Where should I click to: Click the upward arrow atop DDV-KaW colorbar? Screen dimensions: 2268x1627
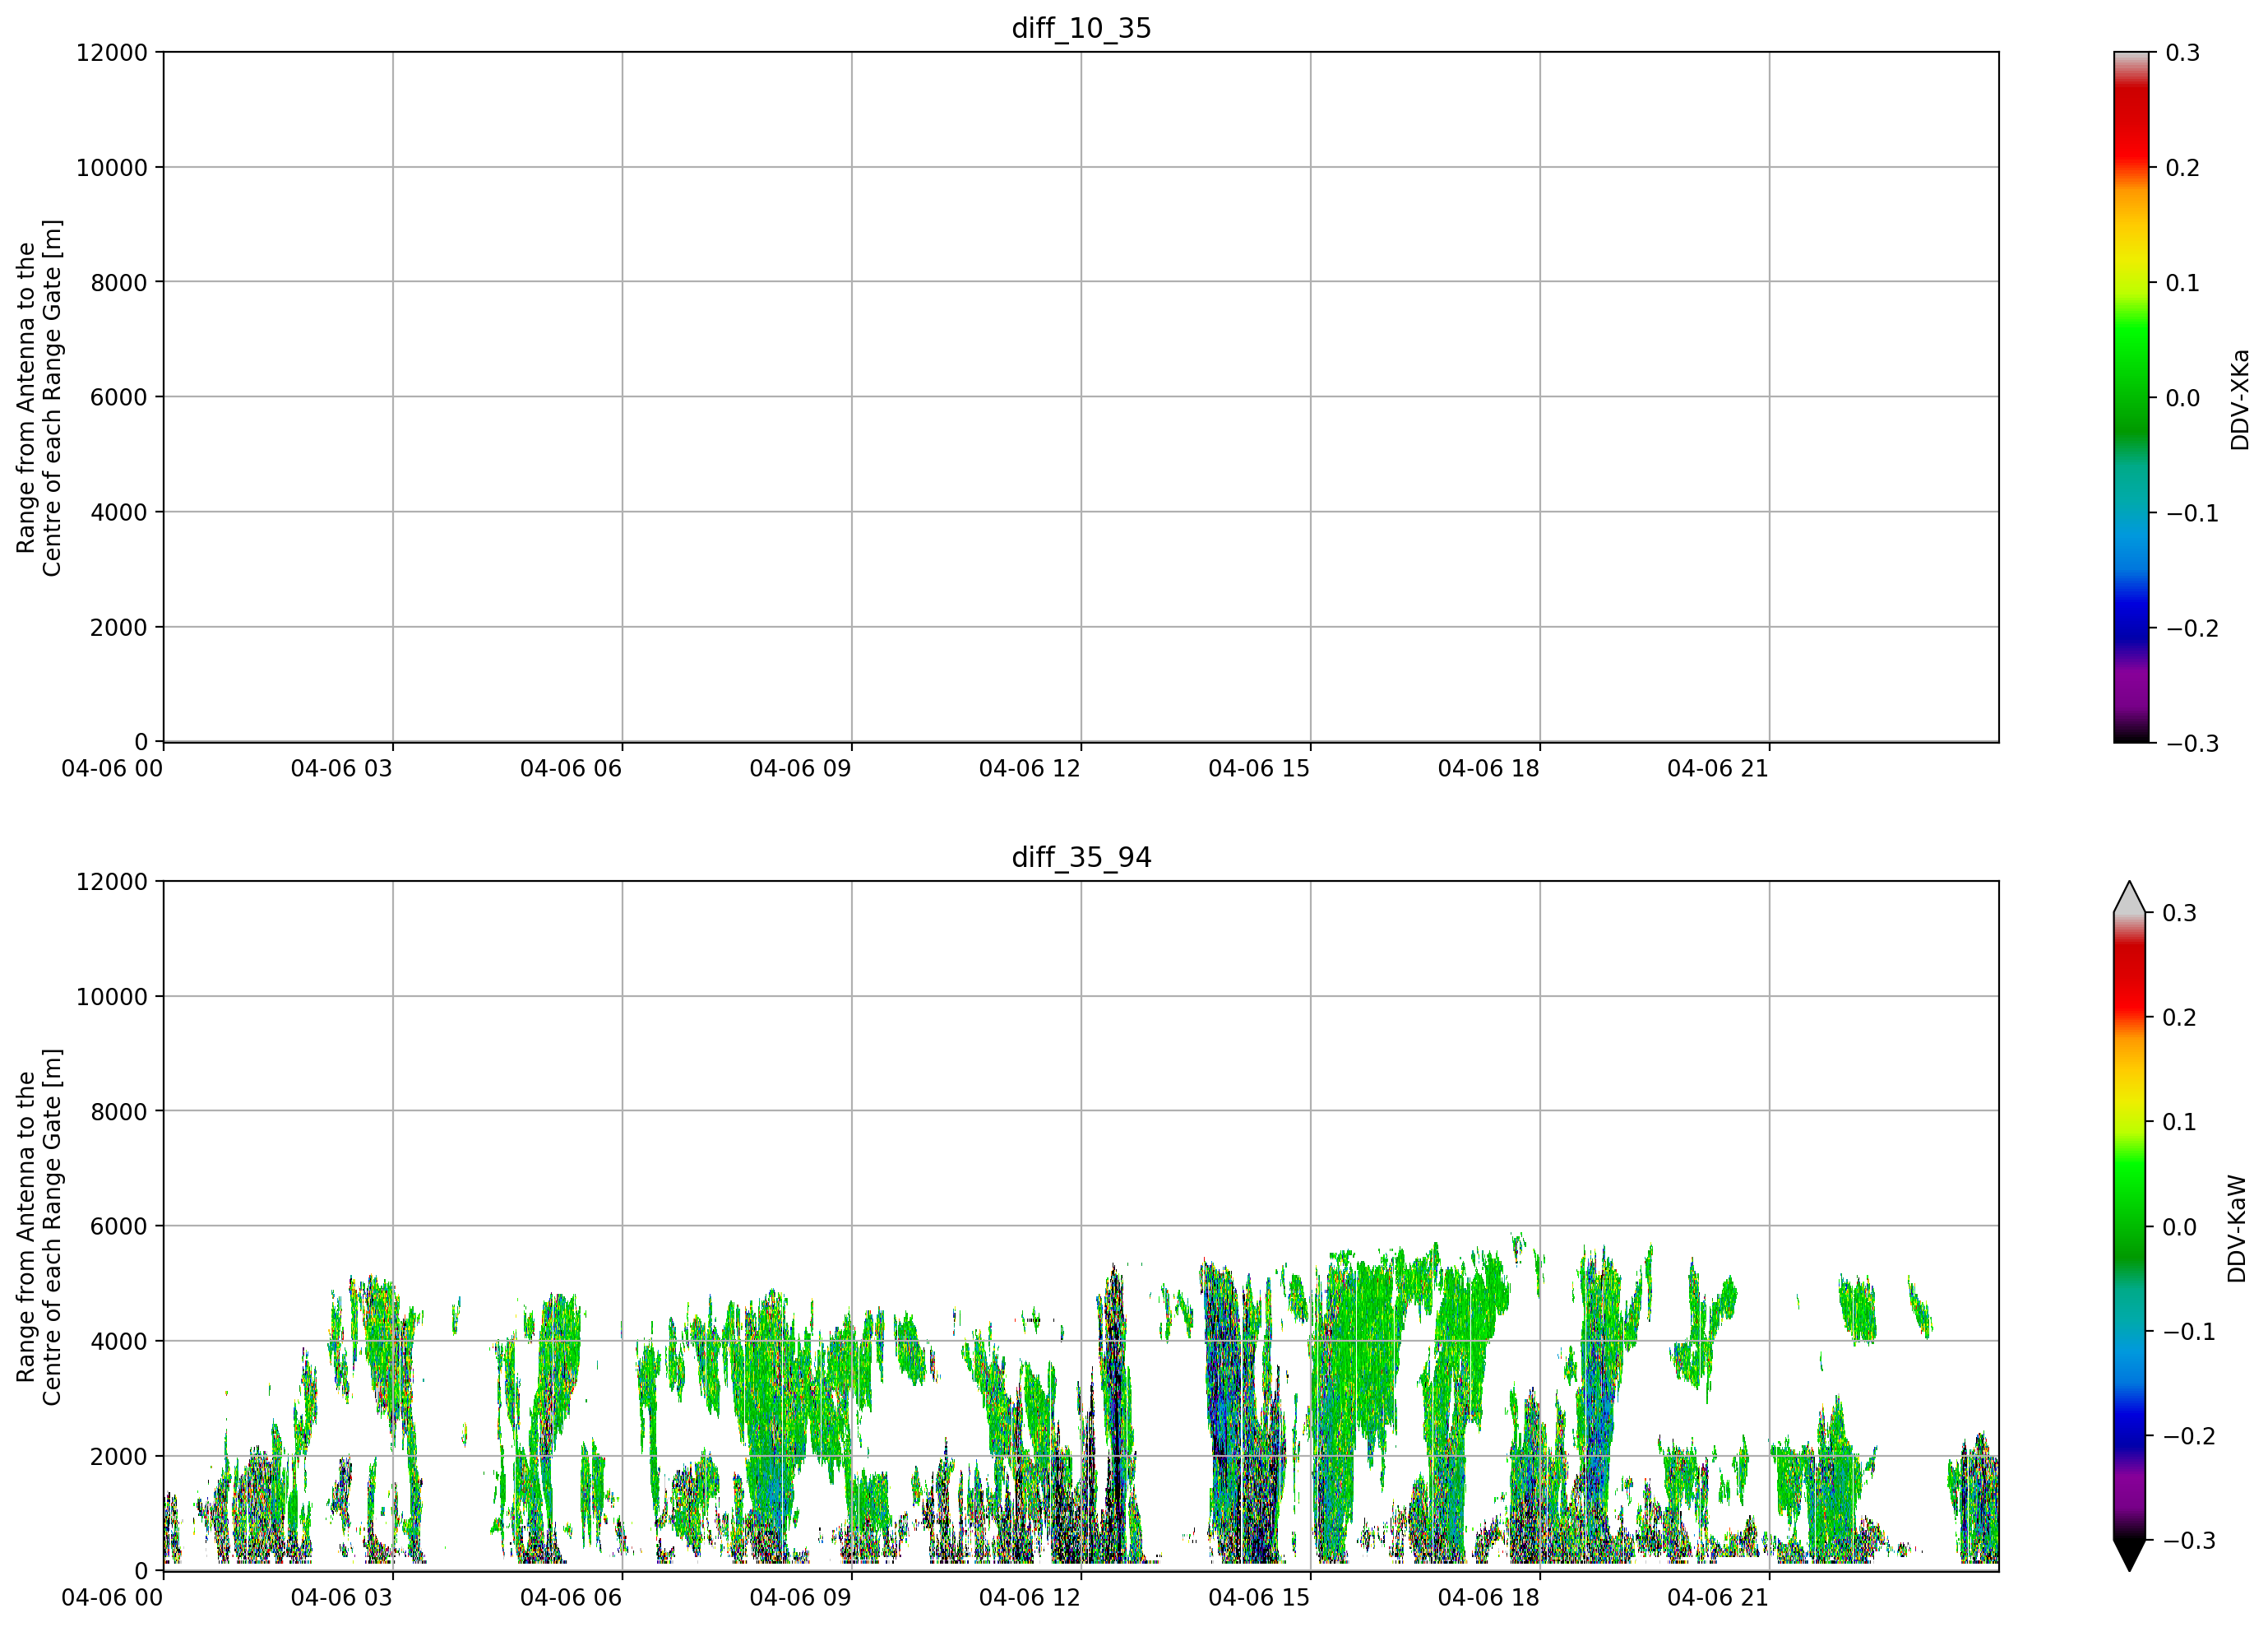point(2129,897)
